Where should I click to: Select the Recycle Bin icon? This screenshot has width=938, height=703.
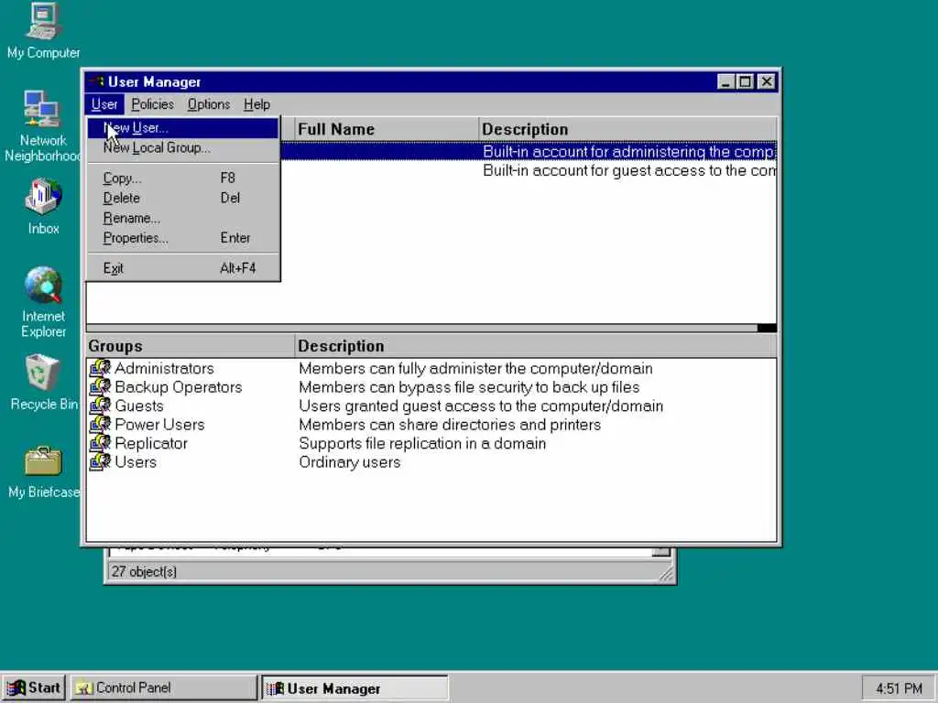click(43, 383)
